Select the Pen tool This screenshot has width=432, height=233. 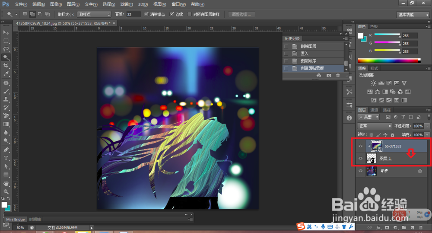[x=6, y=150]
